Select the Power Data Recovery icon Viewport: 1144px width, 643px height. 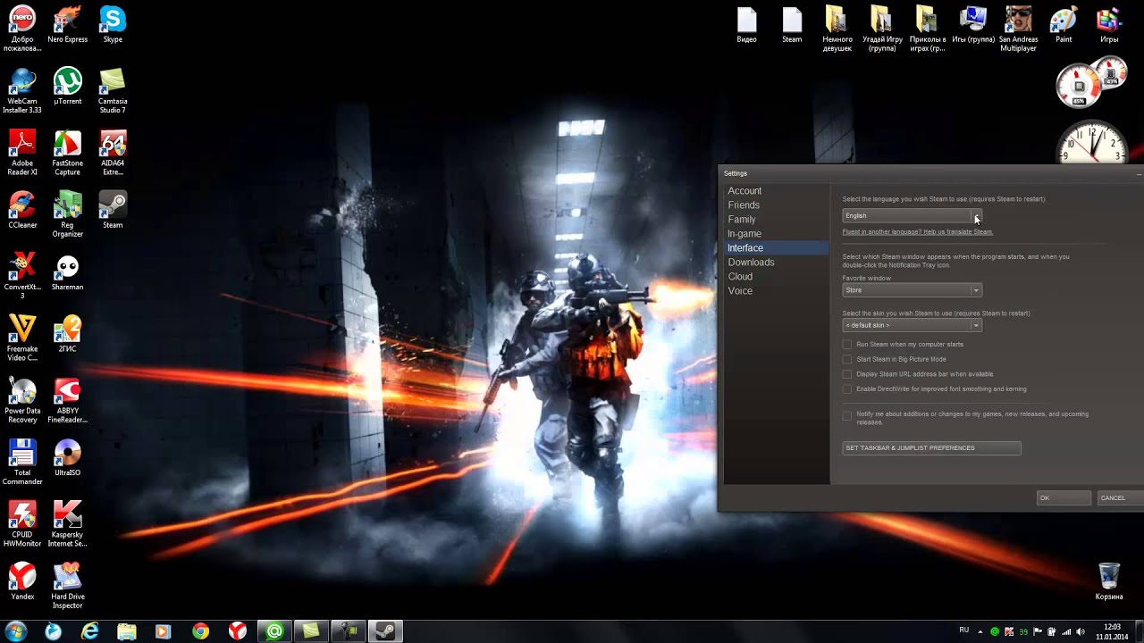click(x=22, y=399)
